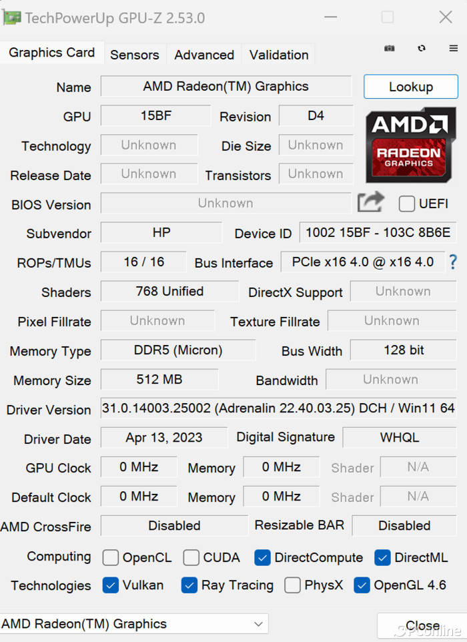Click the BIOS share/export arrow icon
The width and height of the screenshot is (467, 642).
tap(371, 202)
